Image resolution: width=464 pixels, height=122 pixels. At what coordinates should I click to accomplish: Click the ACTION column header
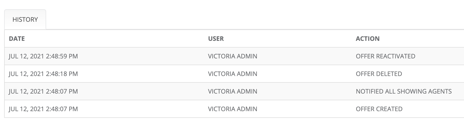point(368,39)
